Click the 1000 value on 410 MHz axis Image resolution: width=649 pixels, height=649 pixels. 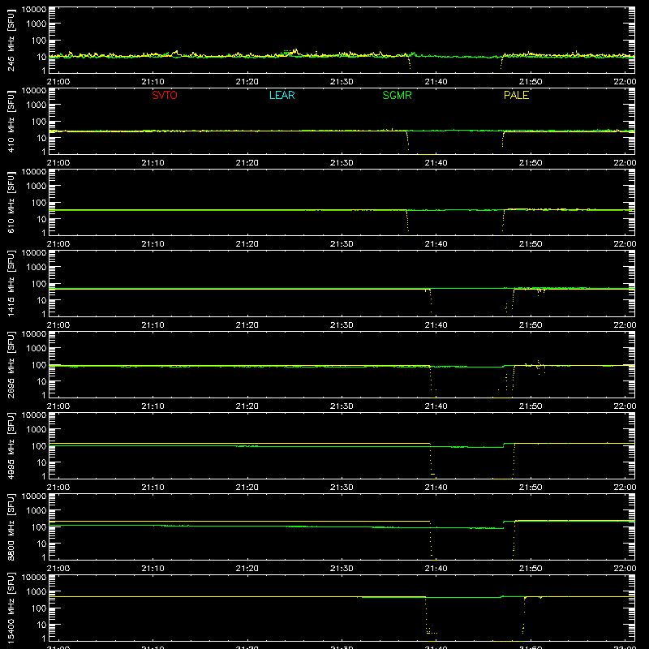pos(37,105)
